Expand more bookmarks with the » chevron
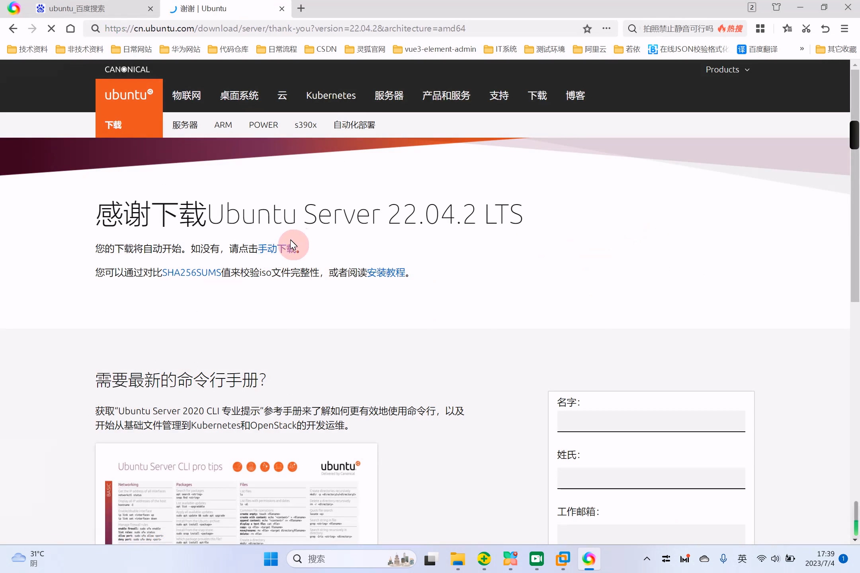 pyautogui.click(x=802, y=49)
